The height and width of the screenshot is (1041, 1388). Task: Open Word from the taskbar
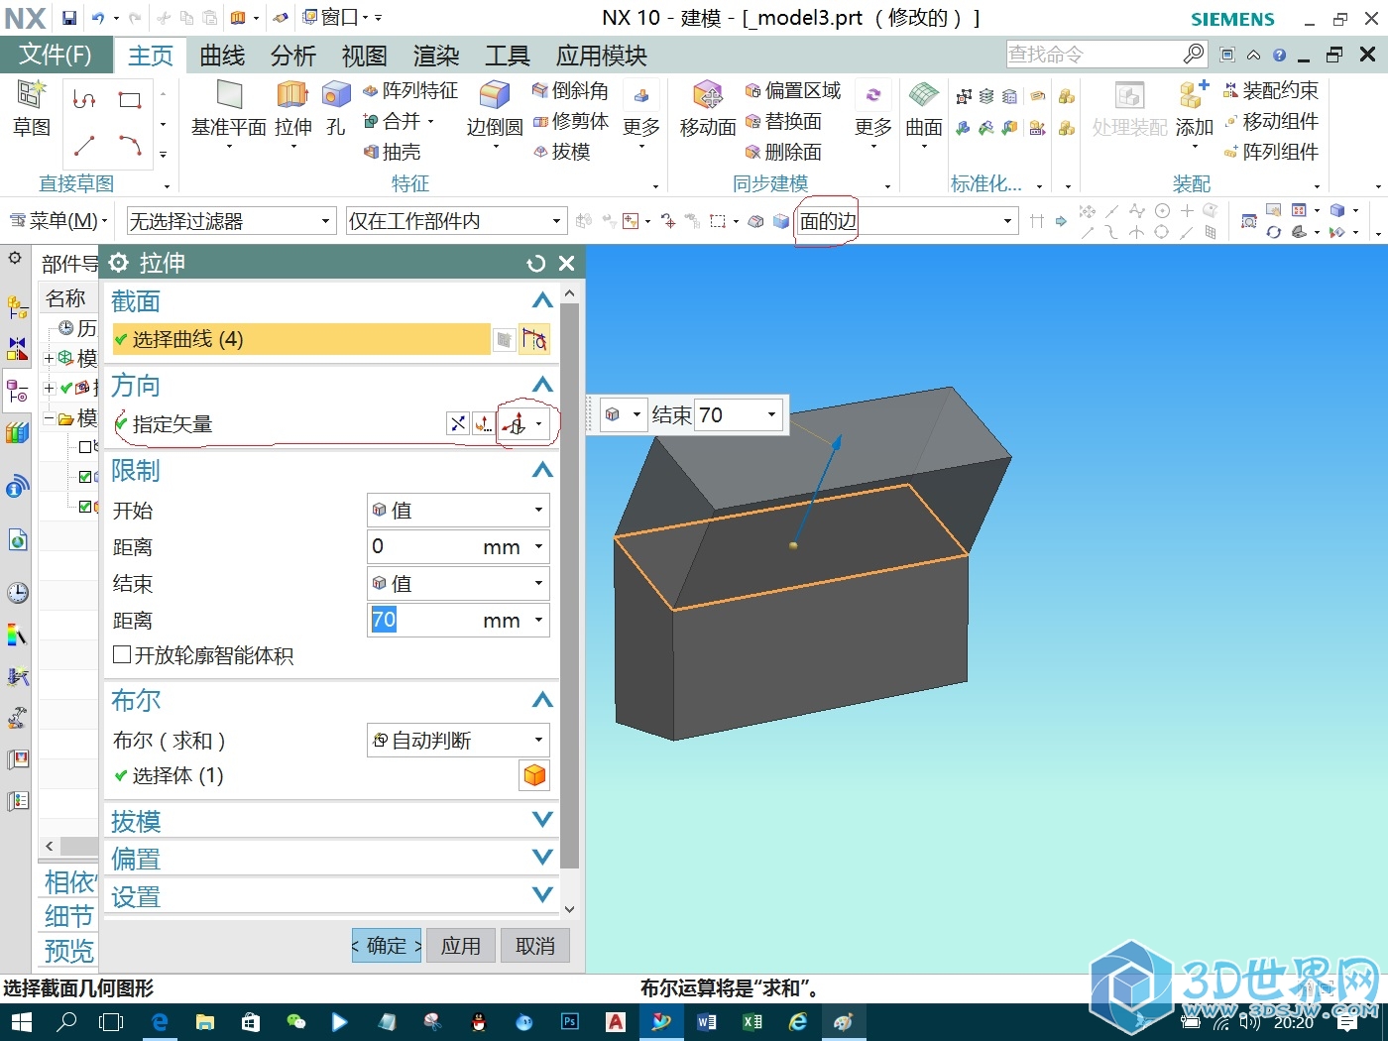click(707, 1021)
